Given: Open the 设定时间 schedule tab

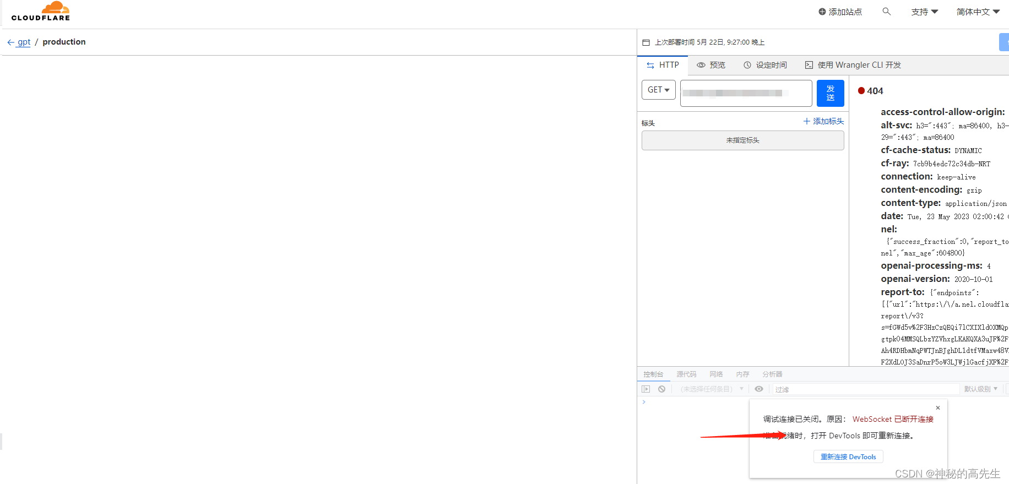Looking at the screenshot, I should pos(765,65).
